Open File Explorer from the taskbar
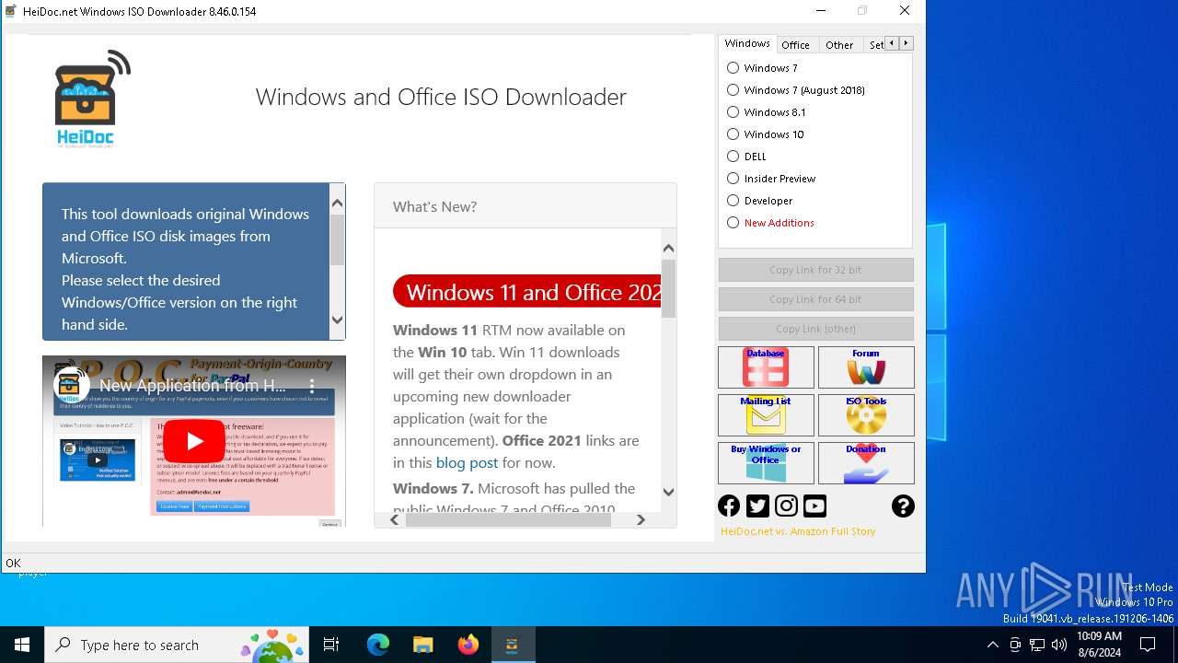 tap(422, 645)
